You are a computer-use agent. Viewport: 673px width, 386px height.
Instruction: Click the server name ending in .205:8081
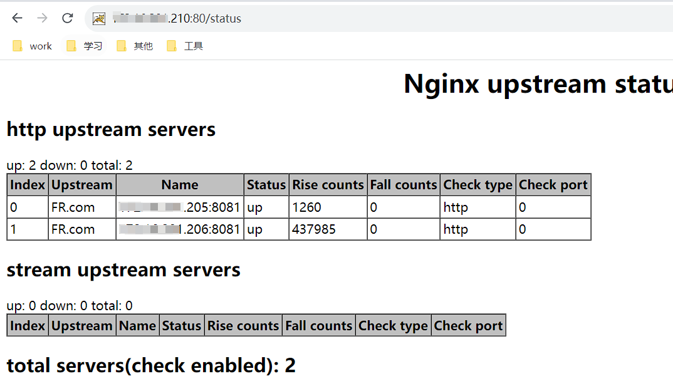click(180, 207)
